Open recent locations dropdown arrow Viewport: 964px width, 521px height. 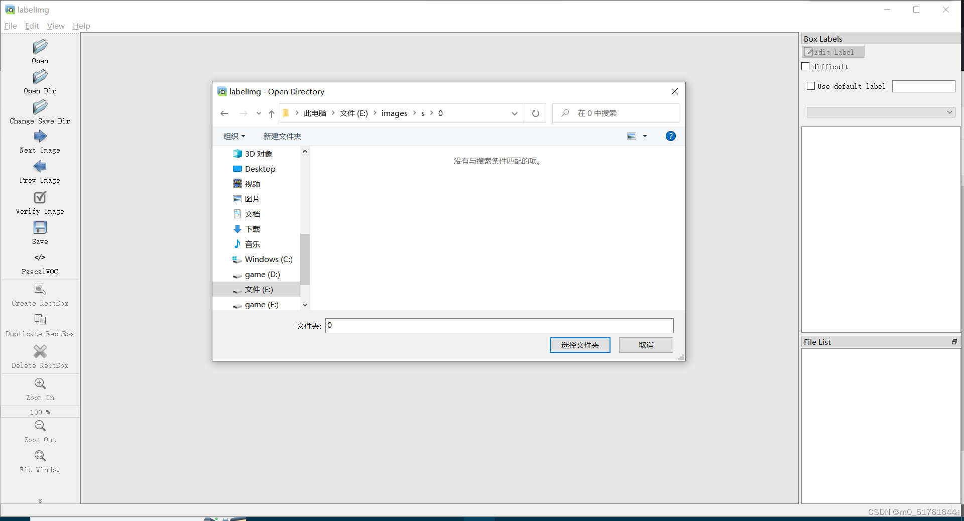click(259, 113)
